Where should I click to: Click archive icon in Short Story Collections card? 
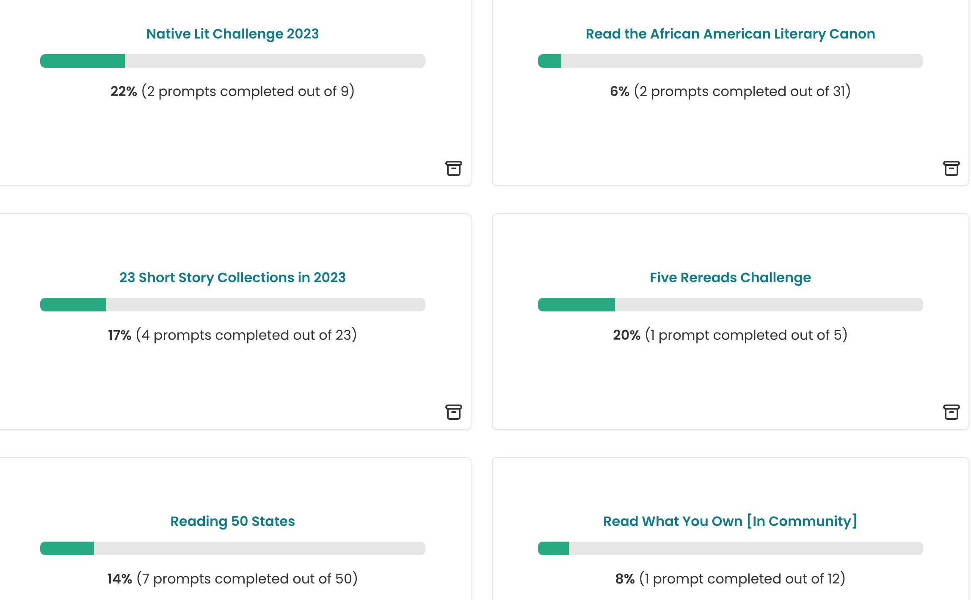[x=453, y=413]
